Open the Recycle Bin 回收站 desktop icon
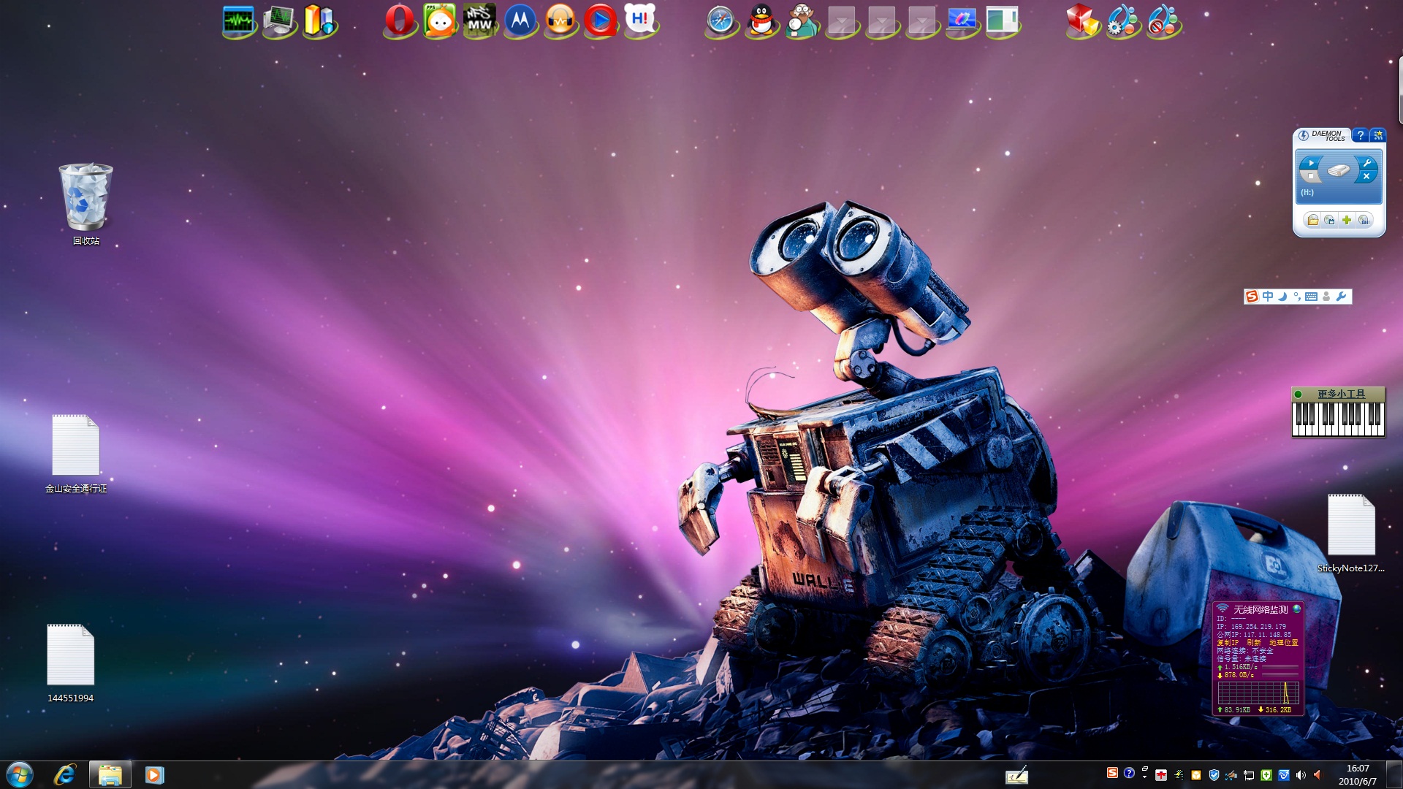Screen dimensions: 1403x789 (85, 204)
